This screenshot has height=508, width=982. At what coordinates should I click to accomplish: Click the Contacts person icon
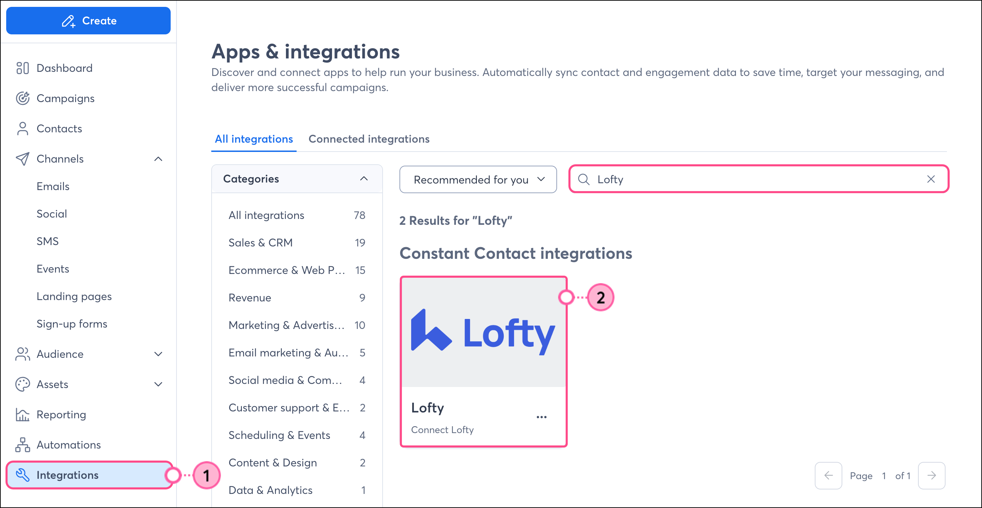coord(22,128)
